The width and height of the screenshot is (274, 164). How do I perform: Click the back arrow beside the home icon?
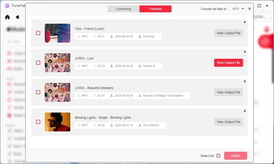tap(17, 17)
